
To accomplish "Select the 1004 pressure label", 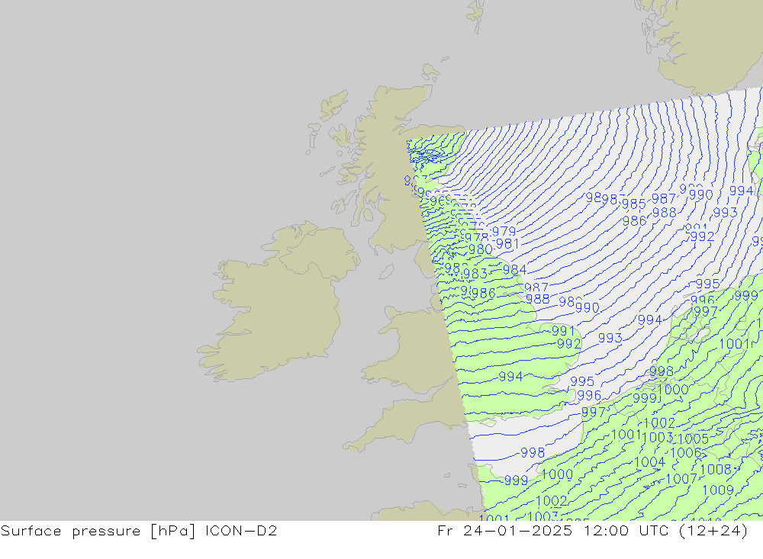I will (649, 461).
